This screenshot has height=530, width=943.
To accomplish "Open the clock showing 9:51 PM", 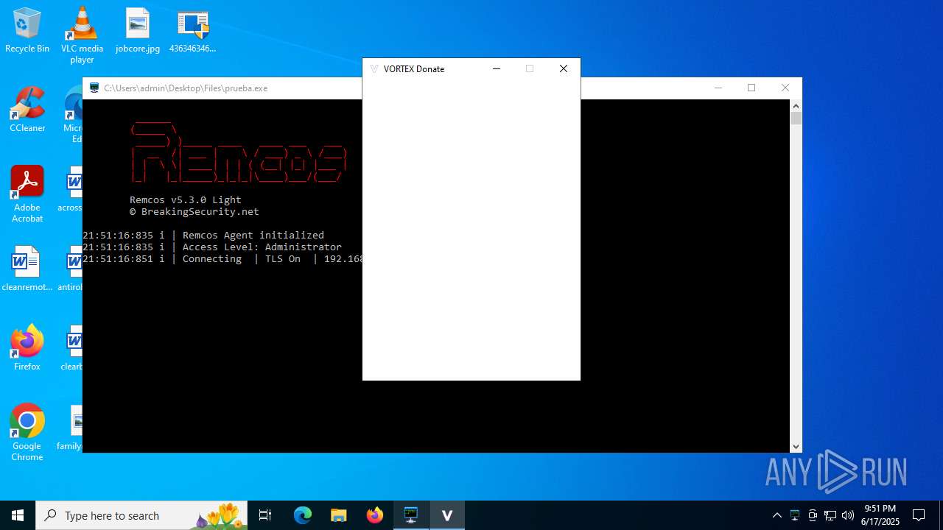I will [x=880, y=515].
